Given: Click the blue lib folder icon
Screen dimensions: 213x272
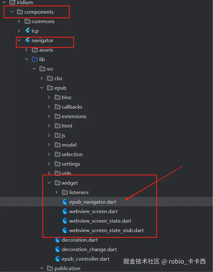Looking at the screenshot, I should tap(35, 59).
